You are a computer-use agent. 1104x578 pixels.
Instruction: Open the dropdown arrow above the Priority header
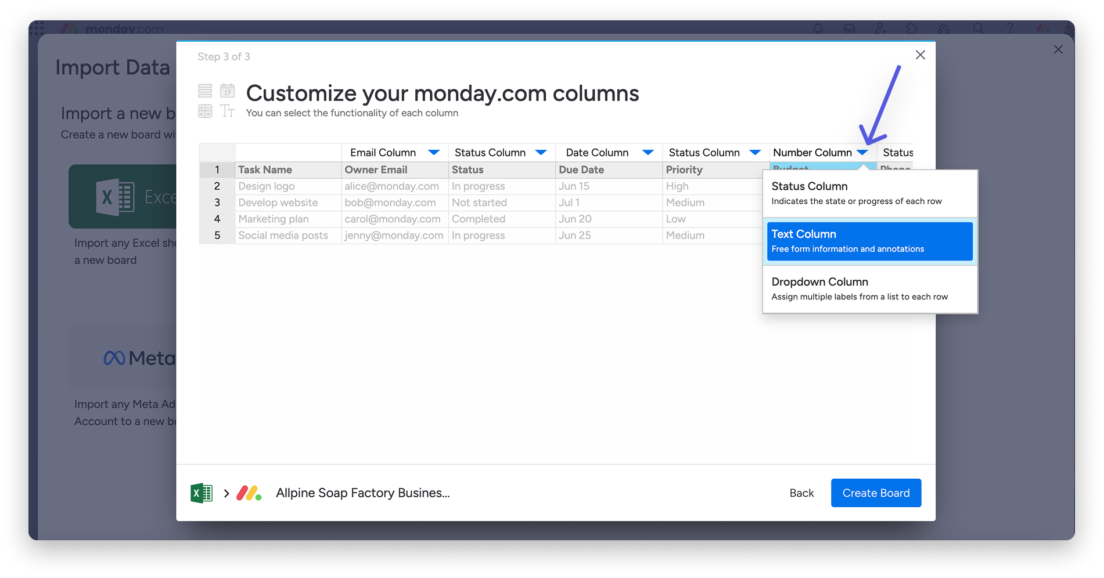755,153
